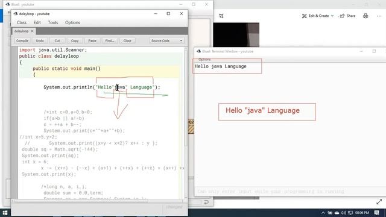Screen dimensions: 386x217
Task: Close the delayloop tab with its X
Action: (32, 31)
